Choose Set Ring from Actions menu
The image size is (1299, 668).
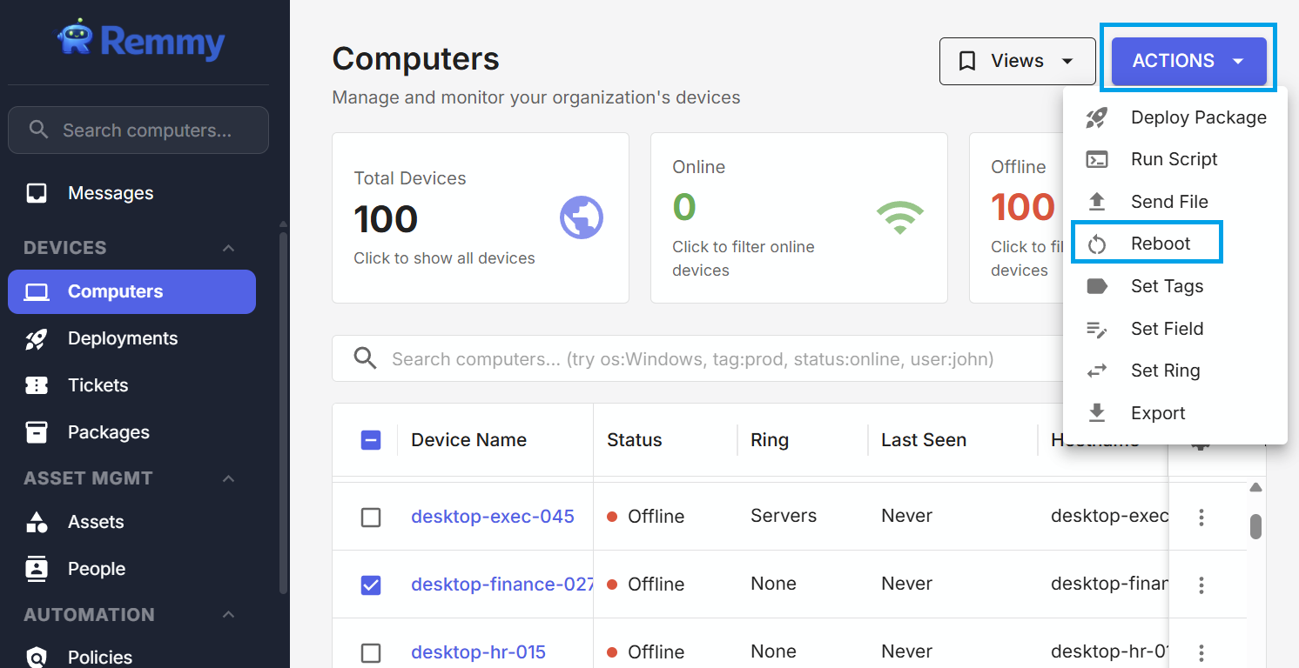[1165, 371]
